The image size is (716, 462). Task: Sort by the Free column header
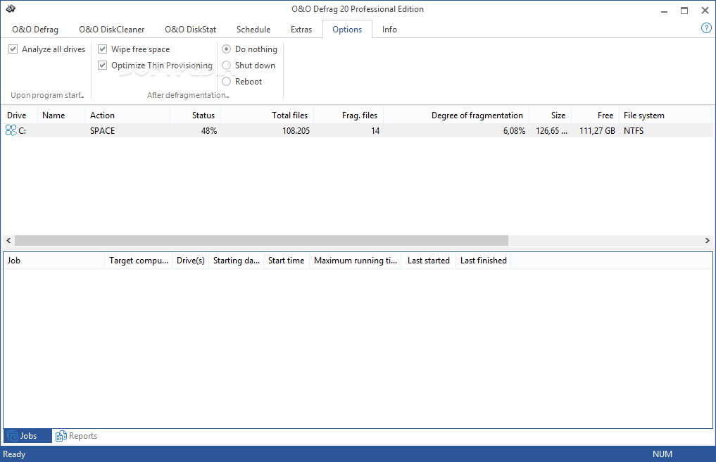click(x=595, y=115)
